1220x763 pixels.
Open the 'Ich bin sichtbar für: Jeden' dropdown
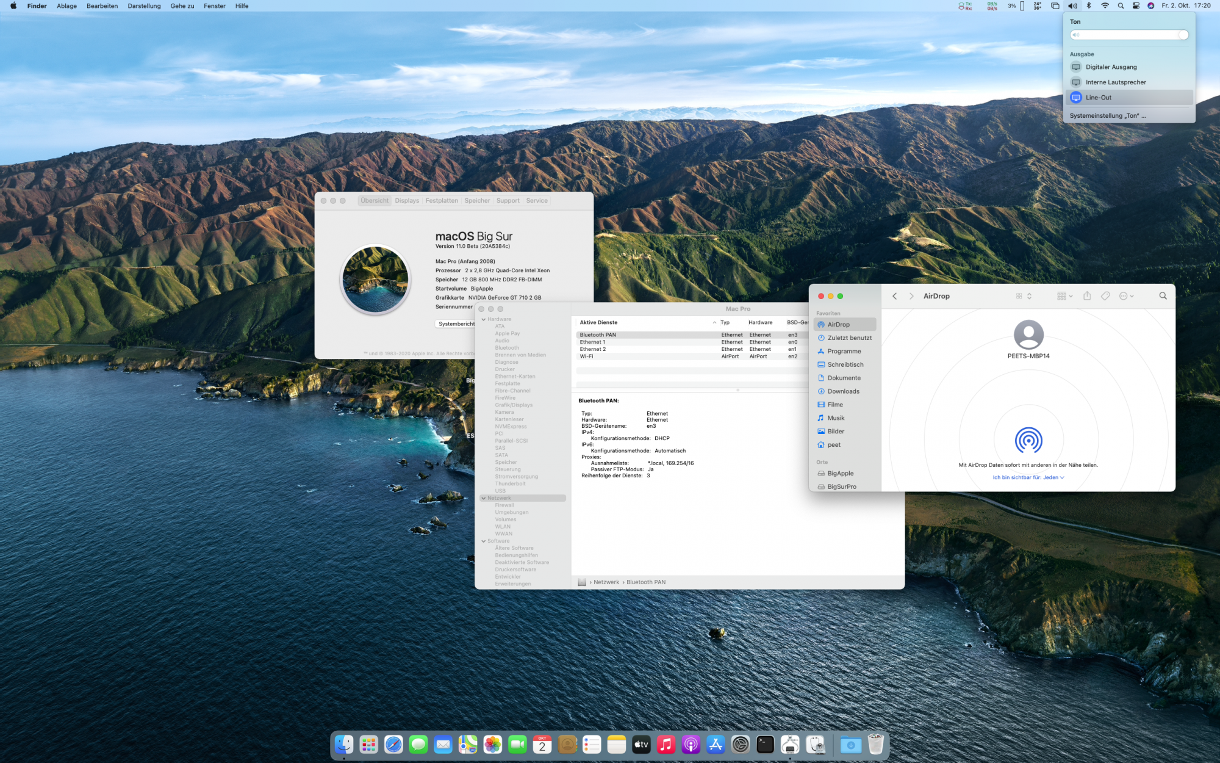1028,477
